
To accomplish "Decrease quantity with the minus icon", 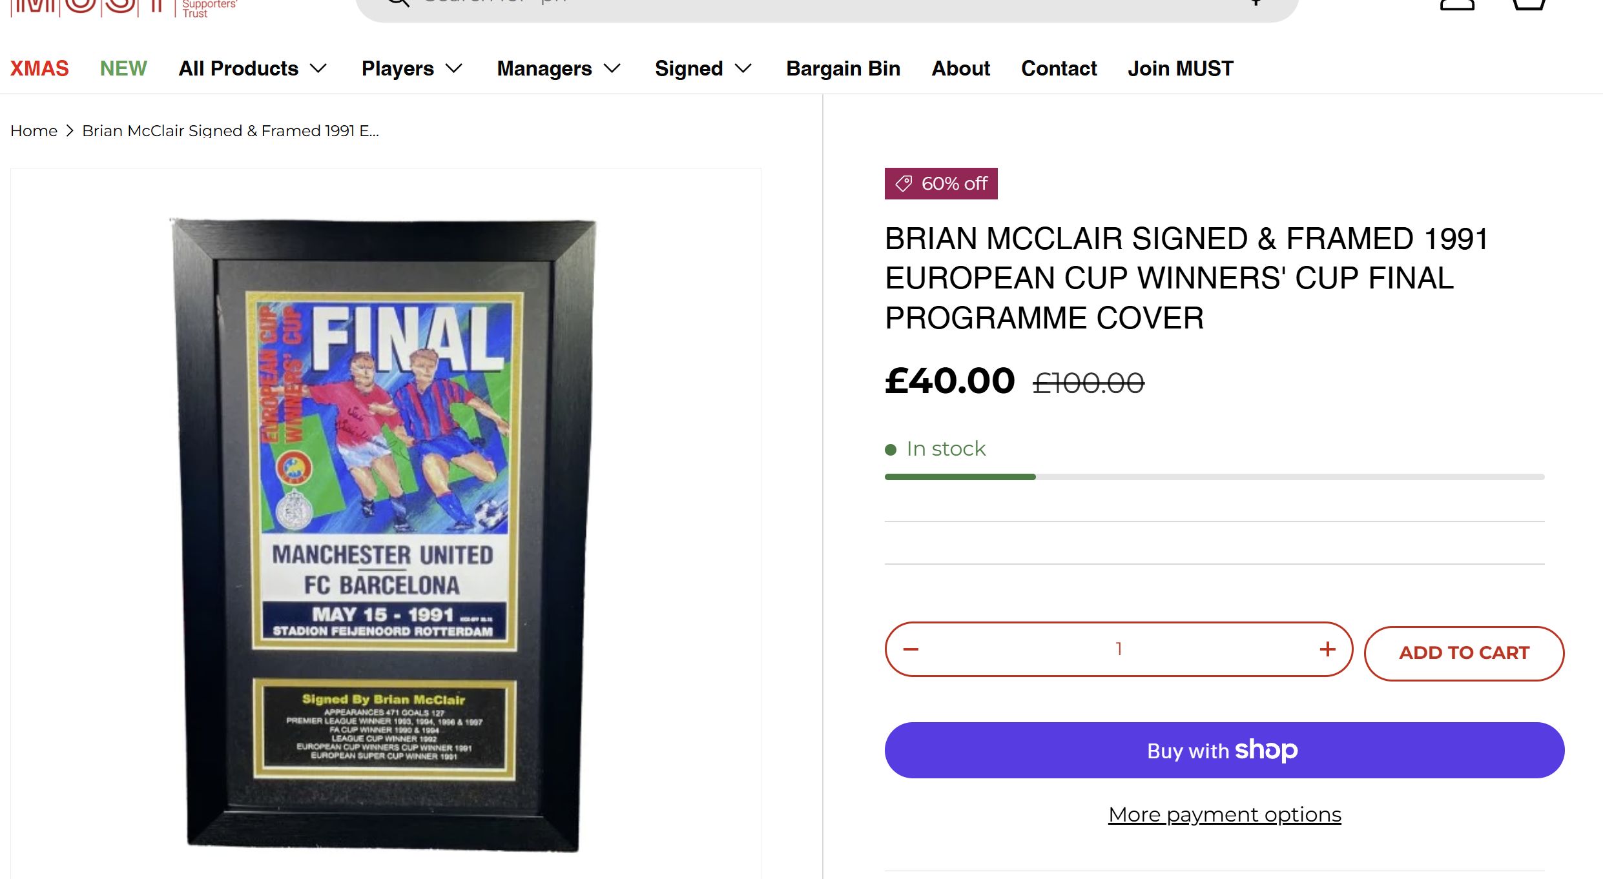I will coord(911,649).
